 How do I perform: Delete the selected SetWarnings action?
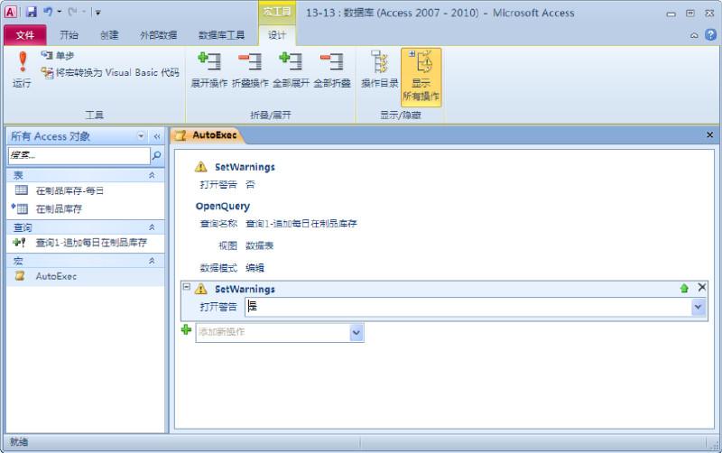click(x=701, y=287)
